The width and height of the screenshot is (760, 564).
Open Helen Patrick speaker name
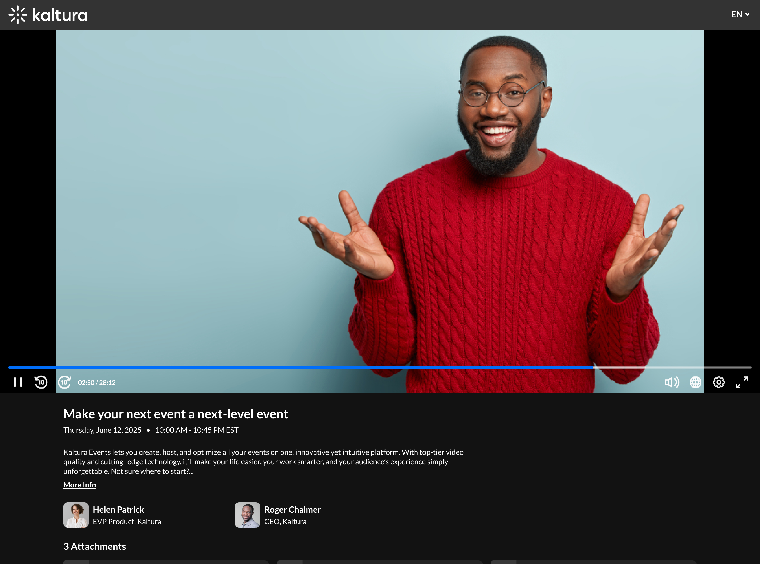click(x=118, y=509)
